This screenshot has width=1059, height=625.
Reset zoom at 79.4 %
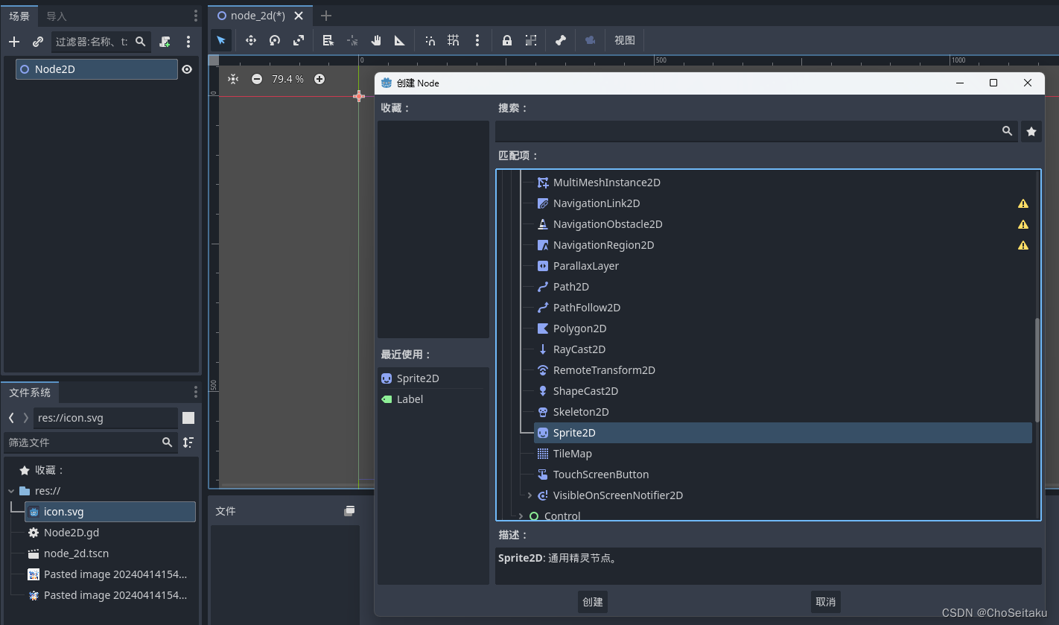(x=287, y=79)
